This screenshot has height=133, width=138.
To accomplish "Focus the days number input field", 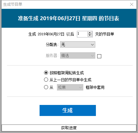I will click(x=82, y=34).
